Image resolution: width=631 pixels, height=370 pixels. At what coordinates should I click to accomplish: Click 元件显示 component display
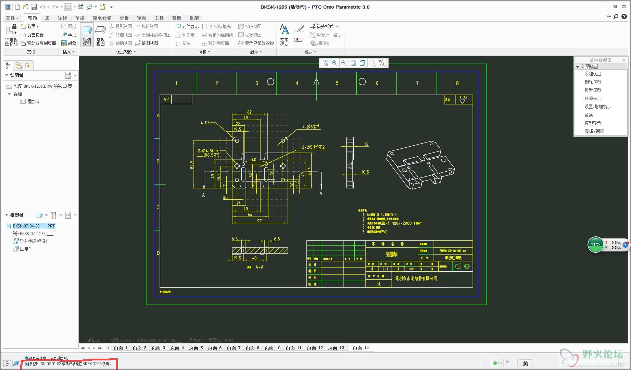(187, 26)
